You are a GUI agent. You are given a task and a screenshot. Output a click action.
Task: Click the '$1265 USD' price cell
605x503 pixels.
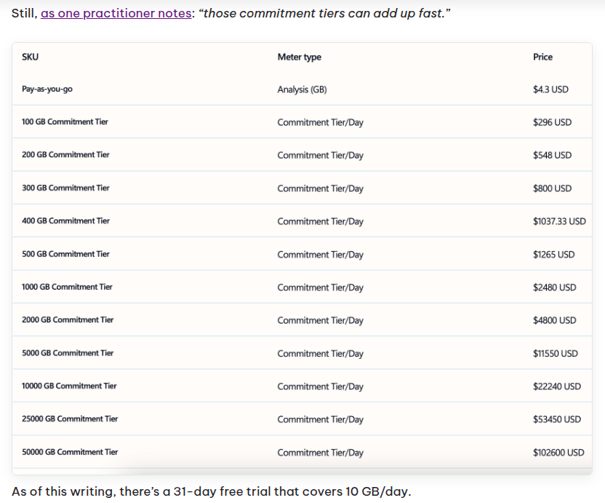pos(553,254)
